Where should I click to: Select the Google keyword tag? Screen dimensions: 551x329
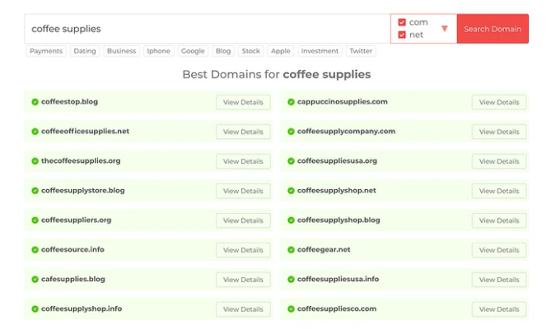coord(193,51)
